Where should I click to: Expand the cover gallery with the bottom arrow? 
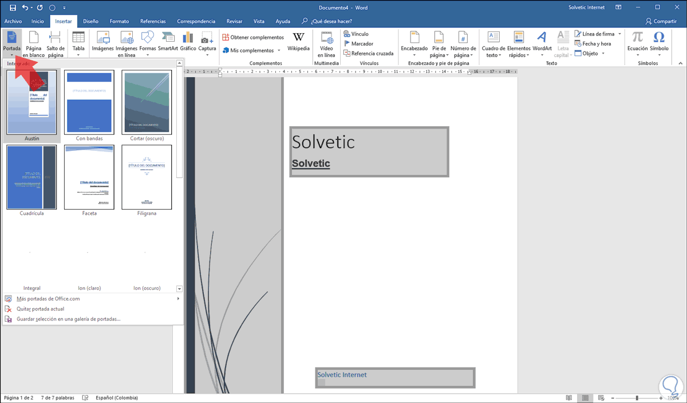(179, 289)
